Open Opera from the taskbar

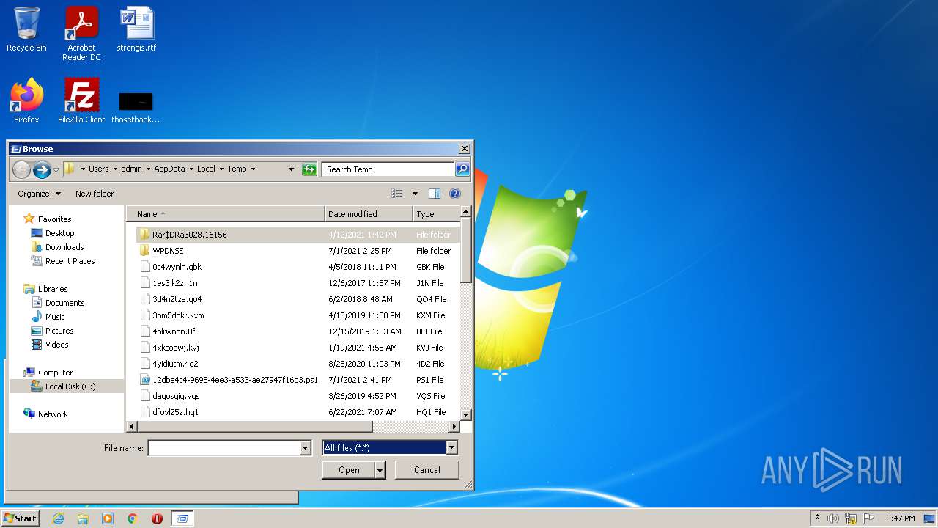(157, 518)
